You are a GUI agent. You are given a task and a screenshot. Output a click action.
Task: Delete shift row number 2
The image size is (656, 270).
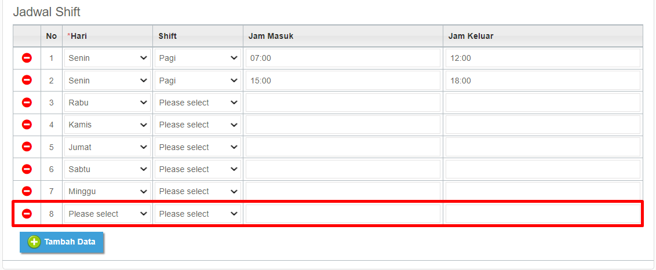tap(27, 80)
